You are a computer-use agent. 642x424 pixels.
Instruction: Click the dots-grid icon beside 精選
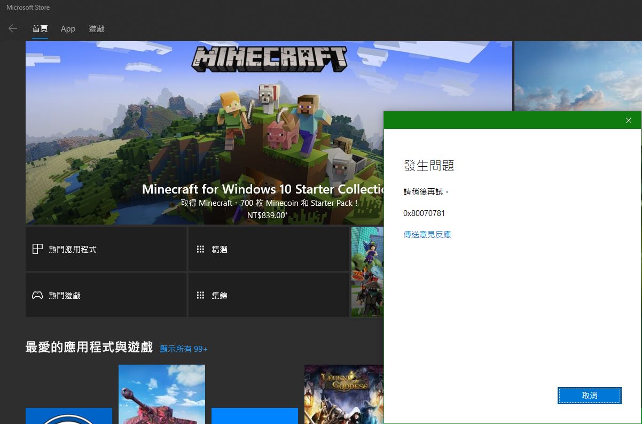point(200,249)
